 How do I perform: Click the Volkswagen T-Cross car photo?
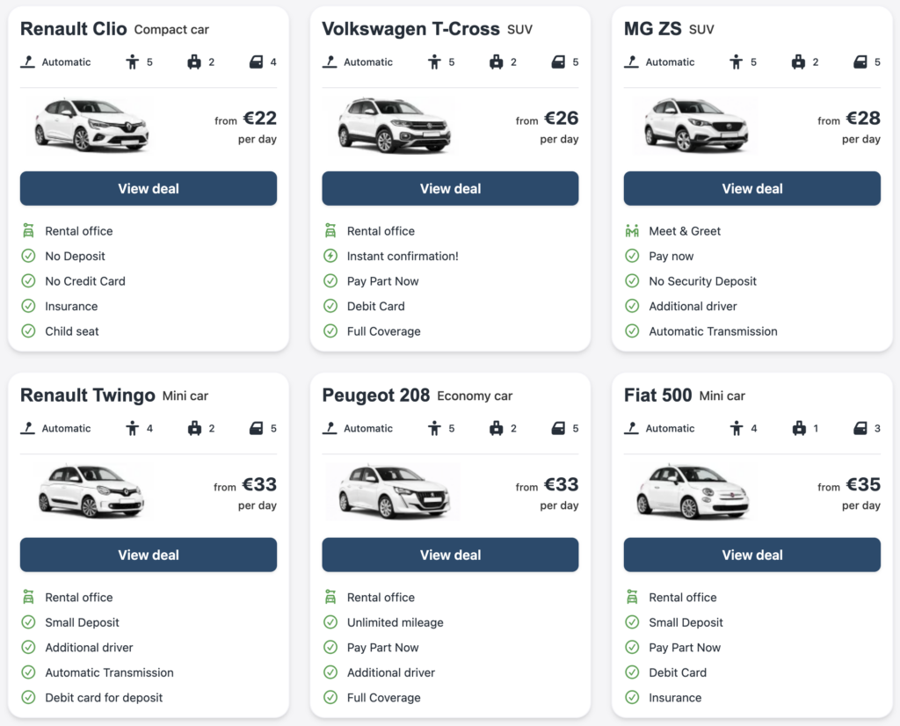pos(391,126)
